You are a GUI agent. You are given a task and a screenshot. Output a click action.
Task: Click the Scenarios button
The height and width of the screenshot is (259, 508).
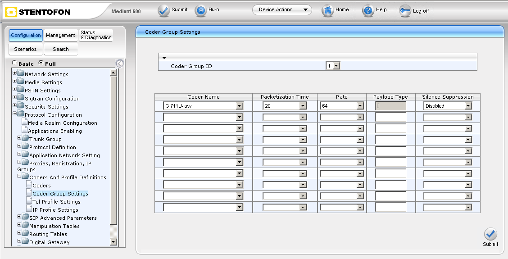tap(25, 49)
